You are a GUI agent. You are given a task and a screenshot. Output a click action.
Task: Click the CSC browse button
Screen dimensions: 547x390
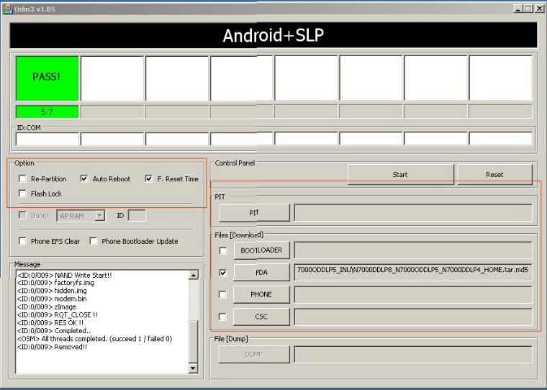point(262,317)
